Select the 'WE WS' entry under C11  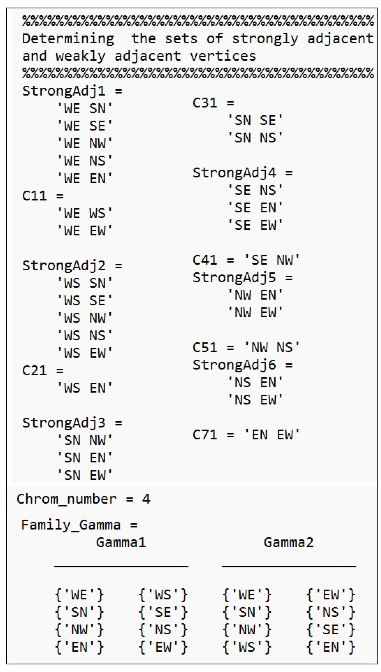coord(85,213)
